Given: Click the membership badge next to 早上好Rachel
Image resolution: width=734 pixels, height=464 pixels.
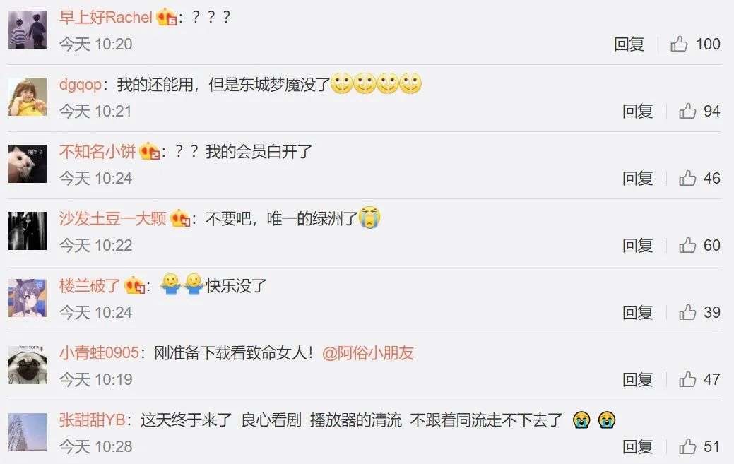Looking at the screenshot, I should click(x=166, y=18).
